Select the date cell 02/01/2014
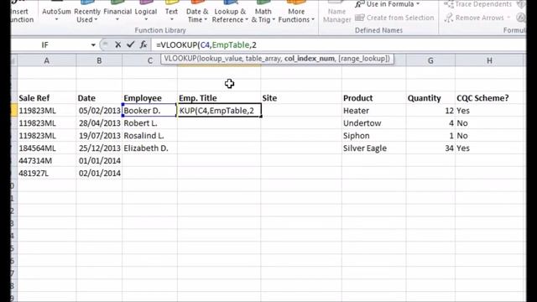Image resolution: width=537 pixels, height=302 pixels. [99, 174]
